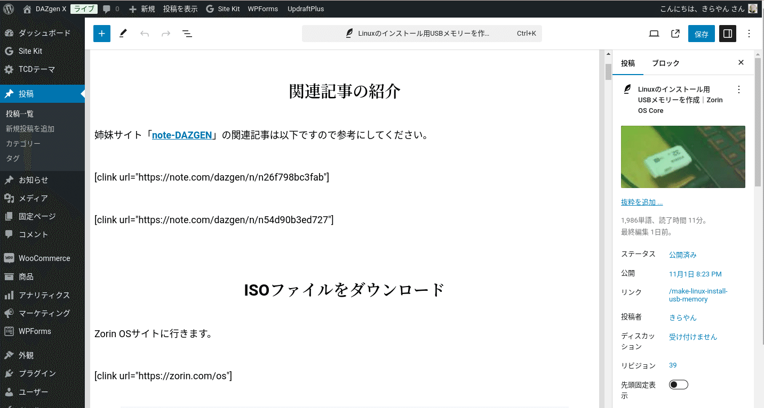
Task: Open the UpdraftPlus admin bar item
Action: click(x=305, y=9)
